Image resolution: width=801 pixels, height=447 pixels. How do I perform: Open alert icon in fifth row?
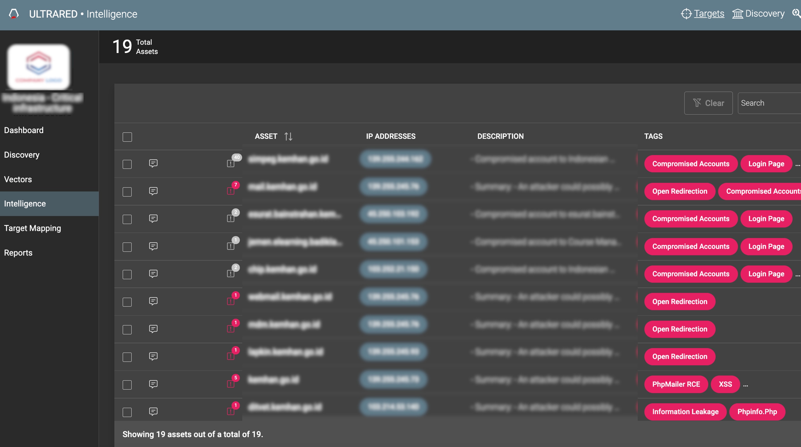point(231,274)
